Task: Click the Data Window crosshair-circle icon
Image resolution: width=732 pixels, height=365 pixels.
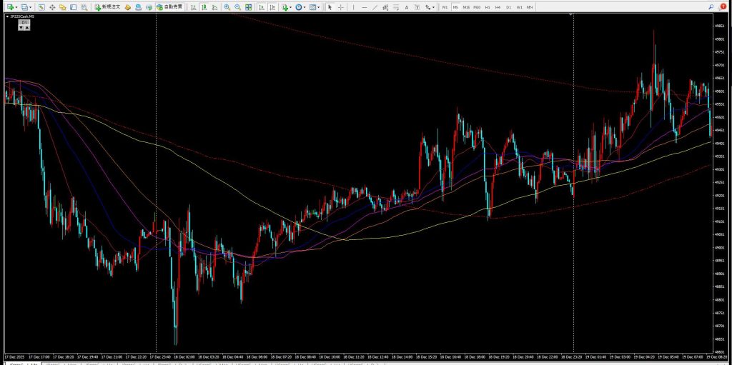Action: (x=52, y=7)
